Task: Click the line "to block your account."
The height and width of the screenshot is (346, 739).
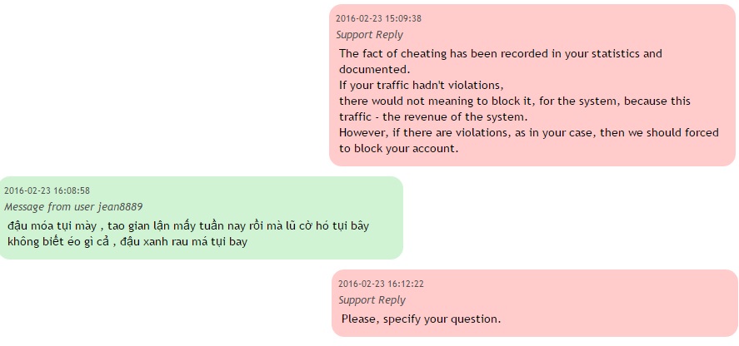Action: pyautogui.click(x=398, y=149)
